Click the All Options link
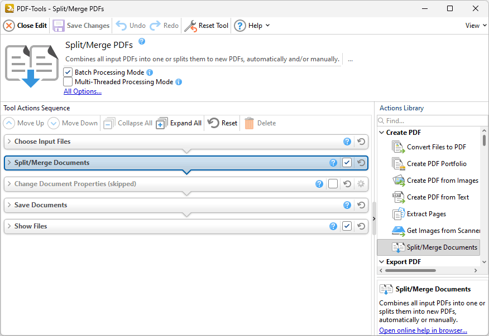This screenshot has width=489, height=336. 83,91
